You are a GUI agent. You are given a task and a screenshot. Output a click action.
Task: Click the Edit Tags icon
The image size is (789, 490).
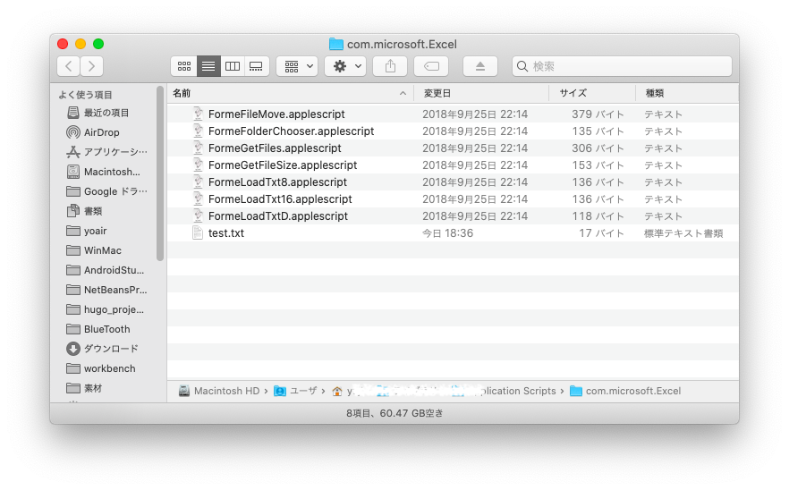[x=431, y=66]
